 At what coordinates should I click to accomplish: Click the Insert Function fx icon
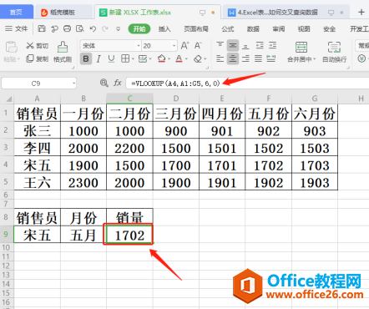[118, 83]
